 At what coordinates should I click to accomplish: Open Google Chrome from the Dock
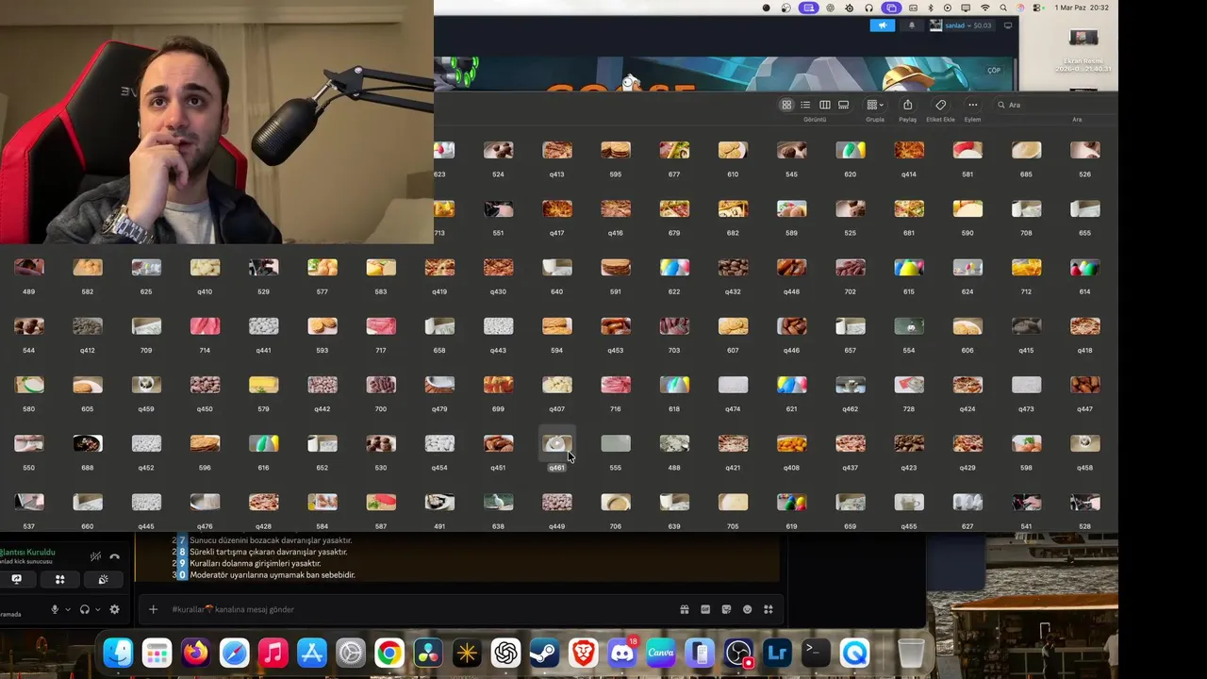tap(389, 653)
